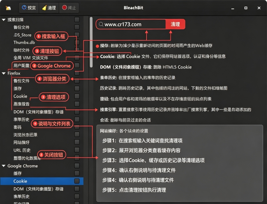Click the broom clean toolbar button
Viewport: 267px width, 204px height.
coord(49,8)
